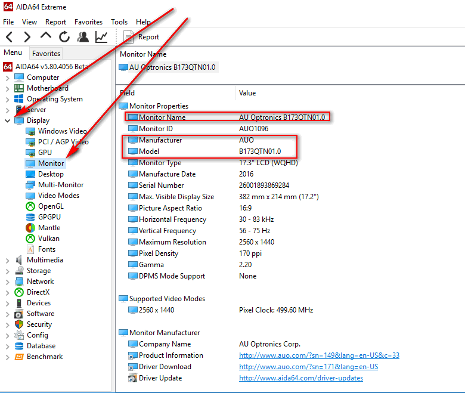
Task: Expand the Multimedia node chevron
Action: [x=7, y=261]
